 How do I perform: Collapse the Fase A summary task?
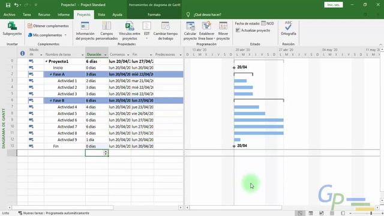coord(50,74)
